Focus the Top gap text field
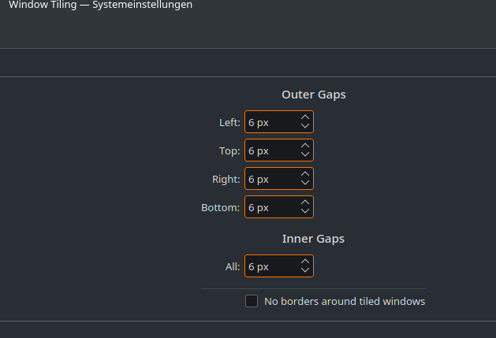Viewport: 496px width, 338px height. pyautogui.click(x=270, y=150)
